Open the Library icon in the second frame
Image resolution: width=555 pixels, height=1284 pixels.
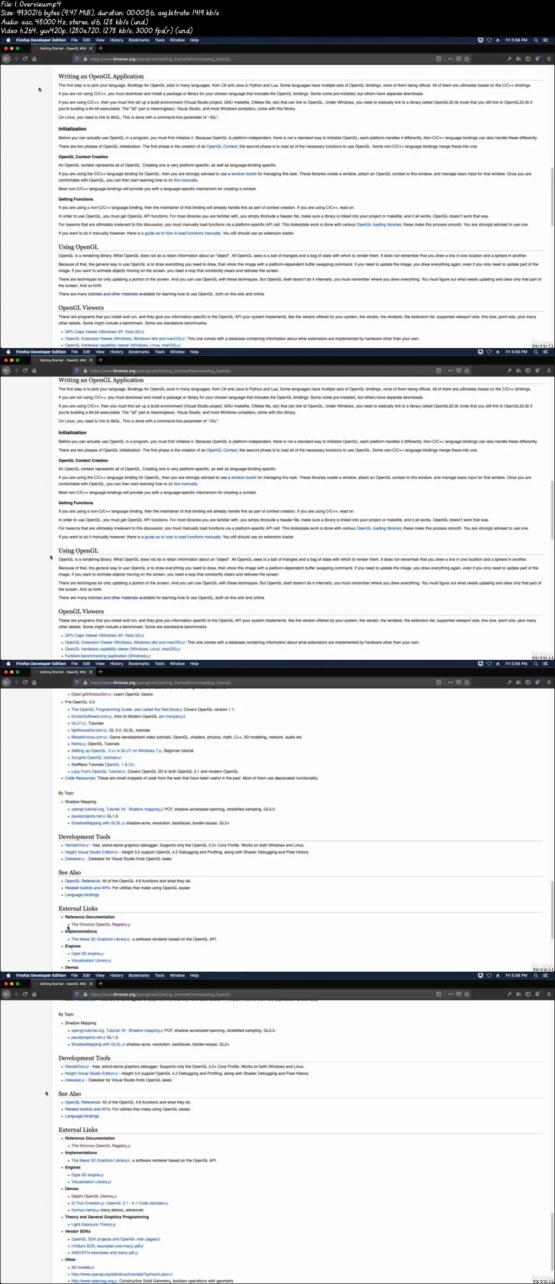[x=518, y=370]
